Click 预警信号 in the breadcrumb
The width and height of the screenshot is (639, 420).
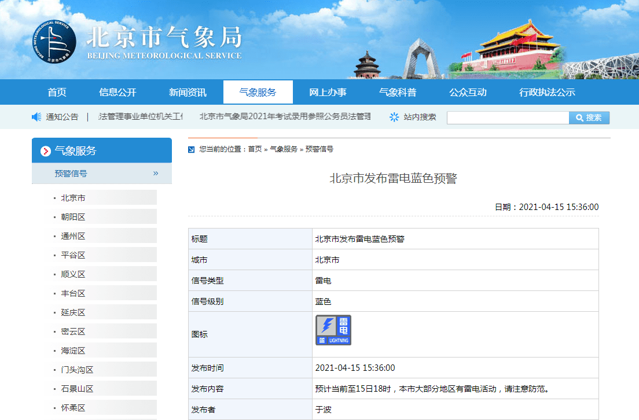(x=319, y=149)
